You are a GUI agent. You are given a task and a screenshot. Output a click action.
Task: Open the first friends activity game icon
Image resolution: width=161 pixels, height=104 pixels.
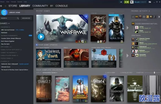click(x=133, y=17)
